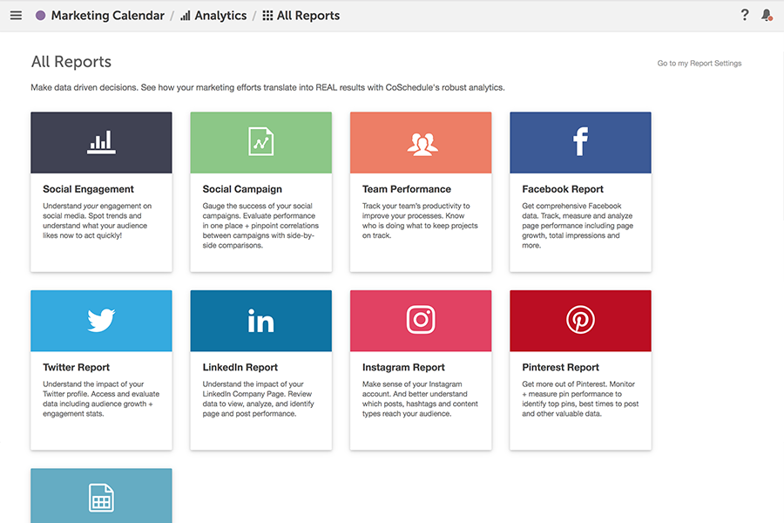Click the Pinterest logo icon
Screen dimensions: 784x523
pos(580,319)
